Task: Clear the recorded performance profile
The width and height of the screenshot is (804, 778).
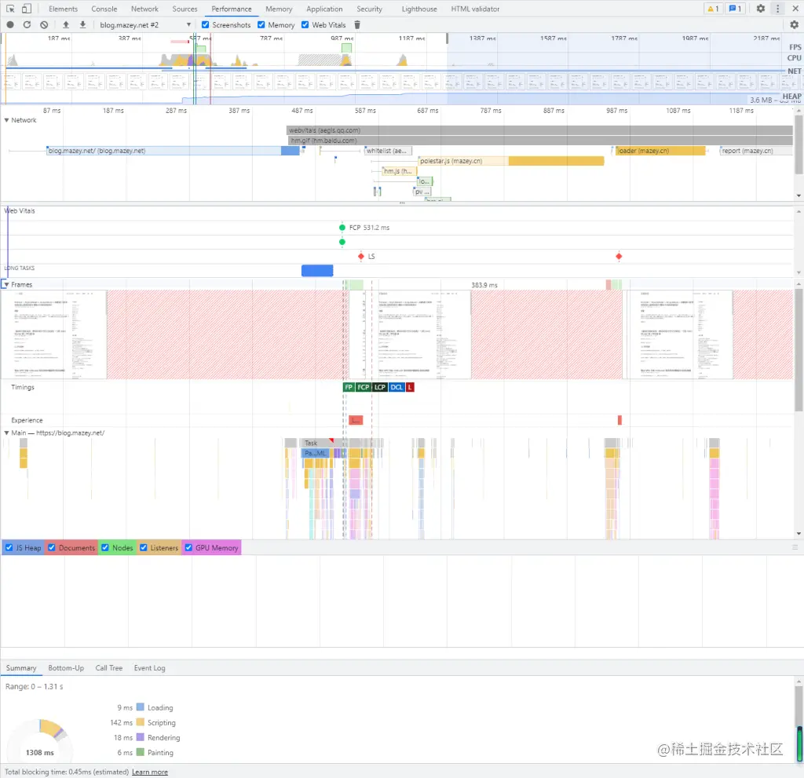Action: point(44,24)
